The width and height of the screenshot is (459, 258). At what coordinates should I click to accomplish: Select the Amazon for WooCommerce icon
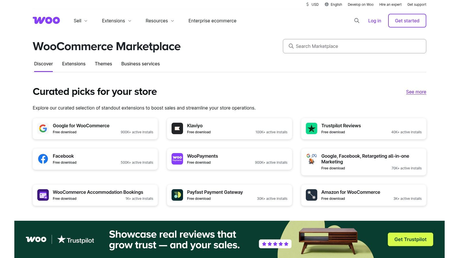click(312, 195)
